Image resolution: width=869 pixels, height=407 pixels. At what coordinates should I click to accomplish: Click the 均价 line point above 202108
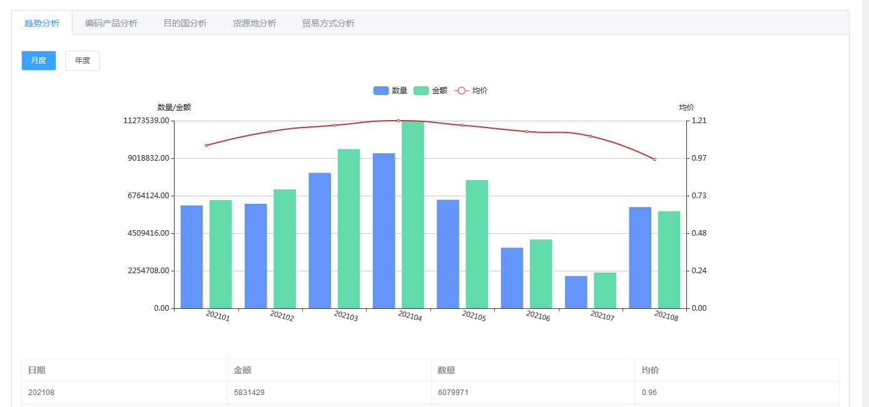654,159
